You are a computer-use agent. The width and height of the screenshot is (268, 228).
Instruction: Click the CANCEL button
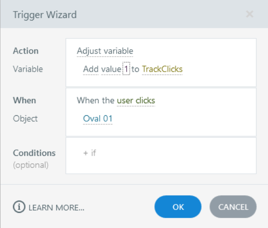tap(233, 207)
